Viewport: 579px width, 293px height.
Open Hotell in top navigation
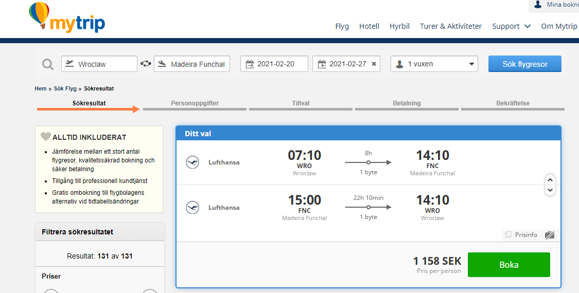(x=369, y=26)
